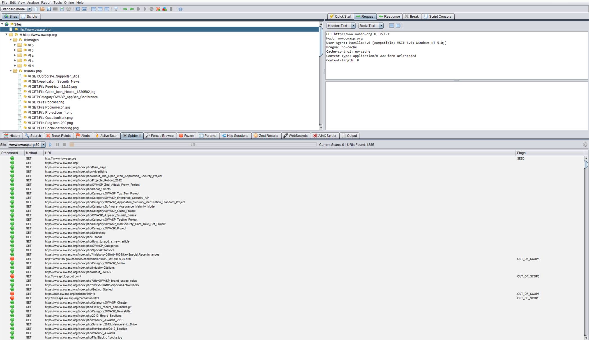Click the Break toolbar button
The image size is (589, 340).
pyautogui.click(x=413, y=16)
